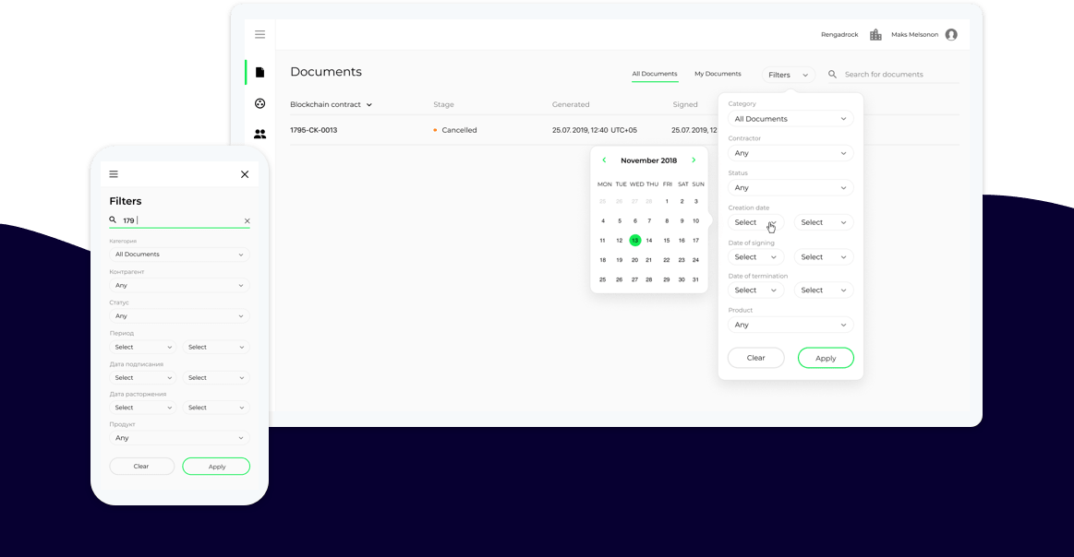The image size is (1074, 557).
Task: Select November 20 in the calendar
Action: (634, 260)
